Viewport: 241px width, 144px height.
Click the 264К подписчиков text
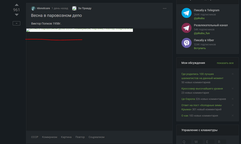pos(205,14)
